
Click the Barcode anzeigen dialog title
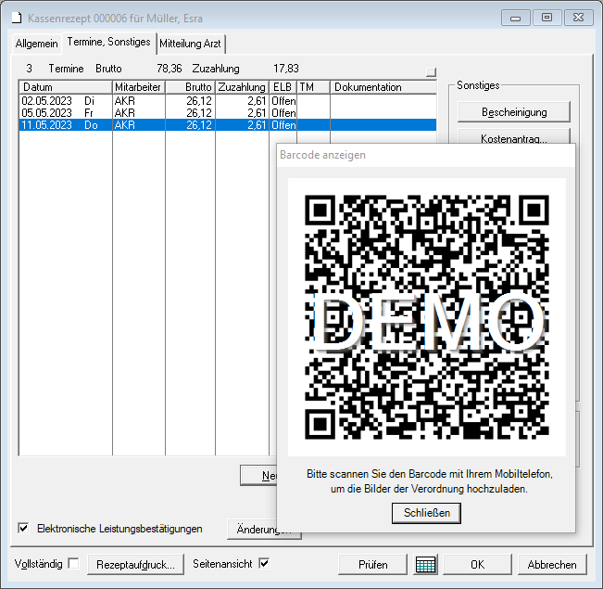[x=322, y=155]
